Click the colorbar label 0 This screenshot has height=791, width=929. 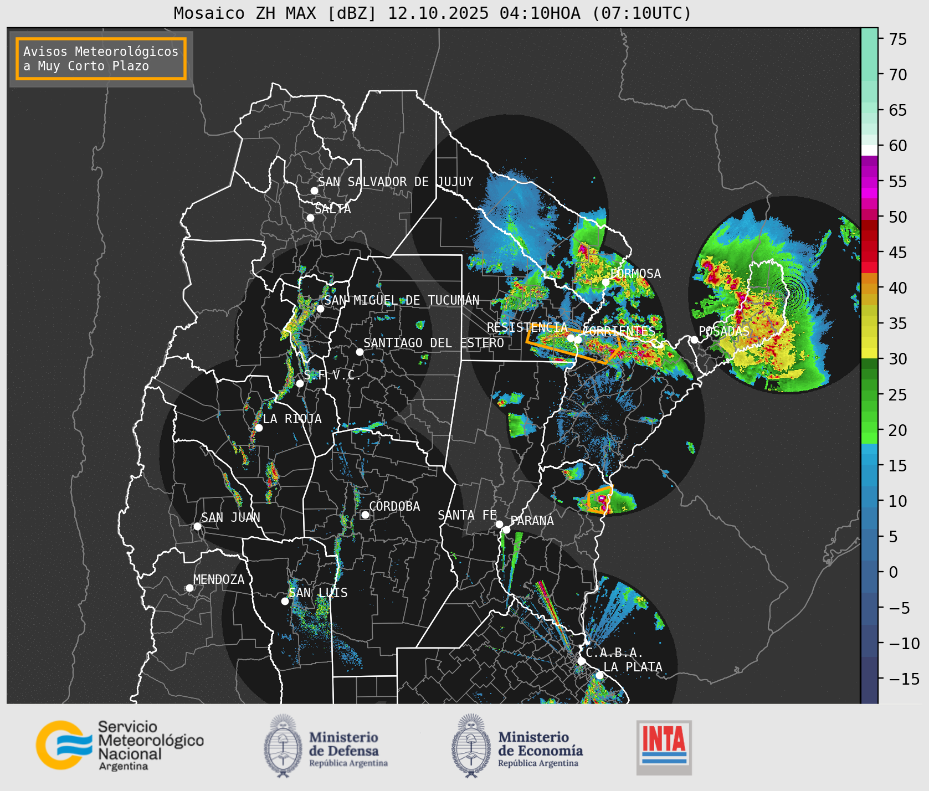[x=893, y=572]
